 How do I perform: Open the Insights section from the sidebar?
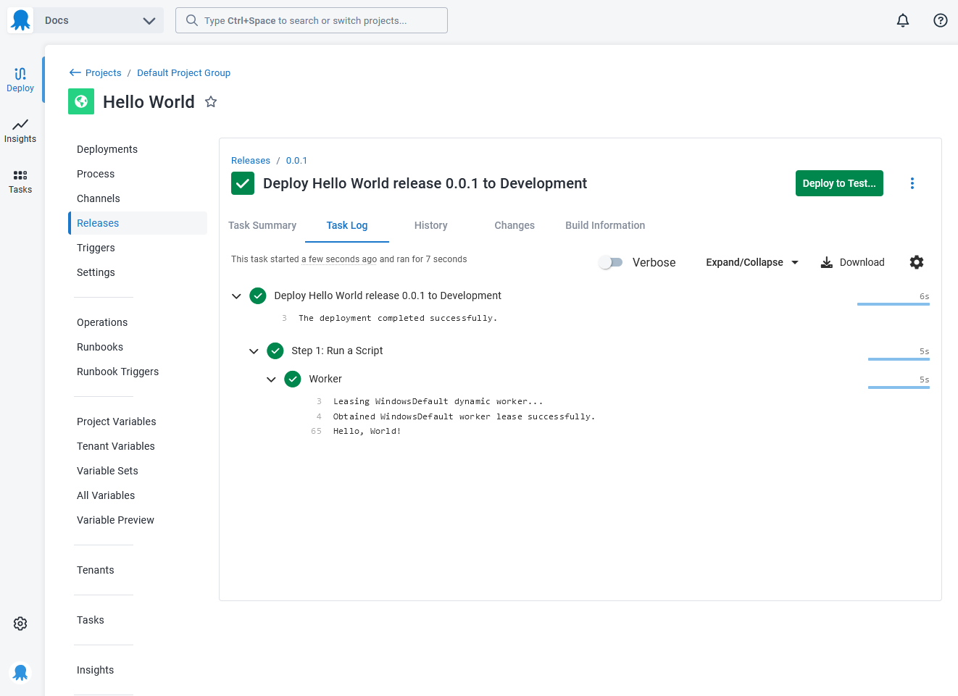point(20,130)
